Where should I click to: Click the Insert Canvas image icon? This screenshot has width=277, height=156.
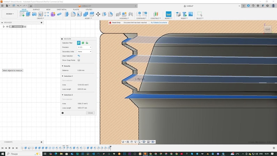(x=190, y=14)
